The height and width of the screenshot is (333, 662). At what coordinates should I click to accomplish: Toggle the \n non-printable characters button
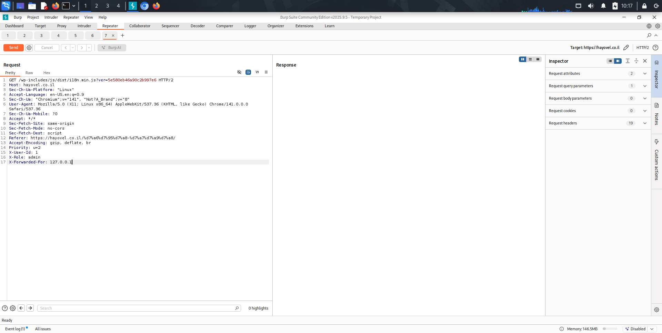pos(257,72)
